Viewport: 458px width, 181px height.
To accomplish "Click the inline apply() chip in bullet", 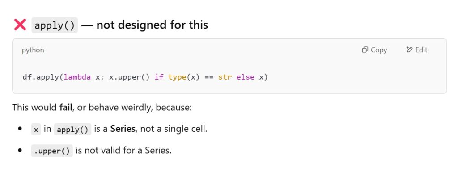I will (72, 130).
